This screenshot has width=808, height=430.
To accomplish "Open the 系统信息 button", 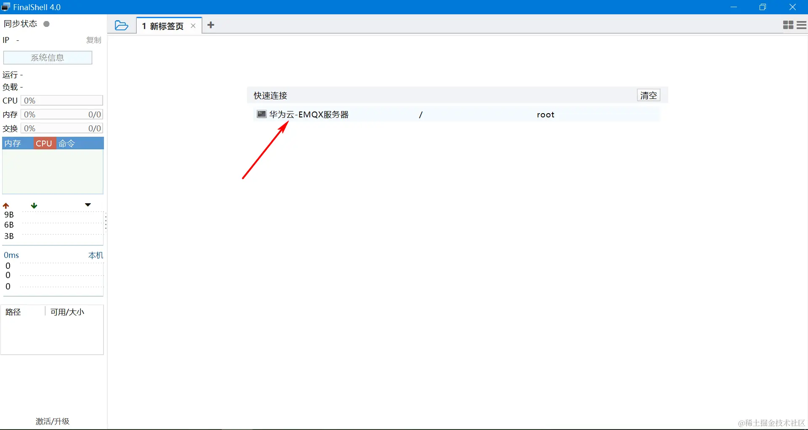I will tap(48, 58).
